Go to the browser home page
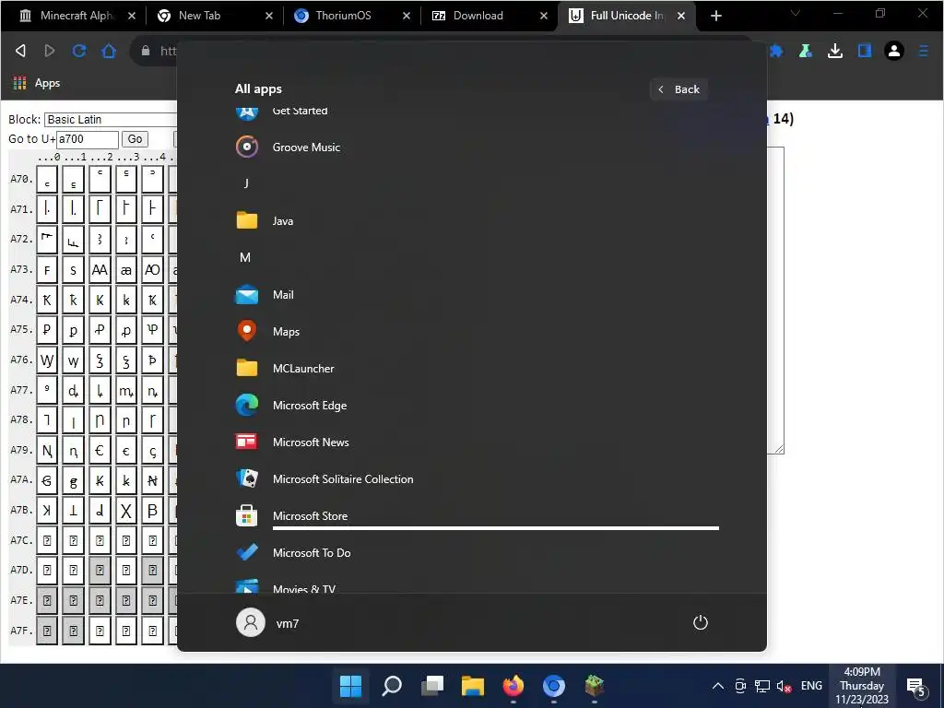This screenshot has width=944, height=708. 109,52
